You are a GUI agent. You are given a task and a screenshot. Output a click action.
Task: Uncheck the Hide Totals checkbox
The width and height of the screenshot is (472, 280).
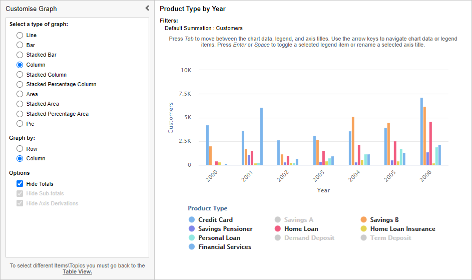pyautogui.click(x=20, y=184)
